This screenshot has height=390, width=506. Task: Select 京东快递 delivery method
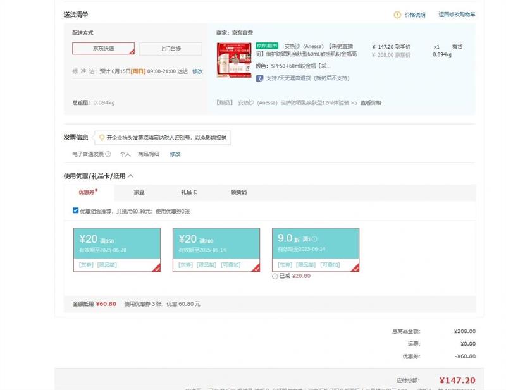point(103,49)
